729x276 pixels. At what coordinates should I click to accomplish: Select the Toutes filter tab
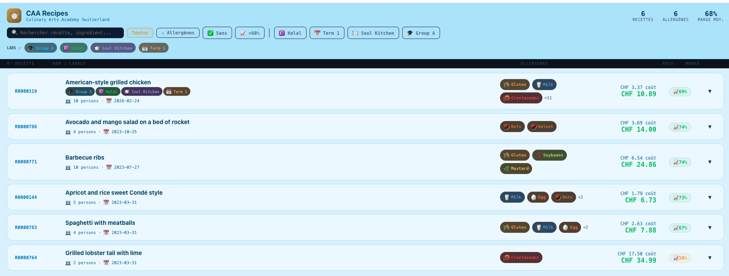pyautogui.click(x=140, y=33)
